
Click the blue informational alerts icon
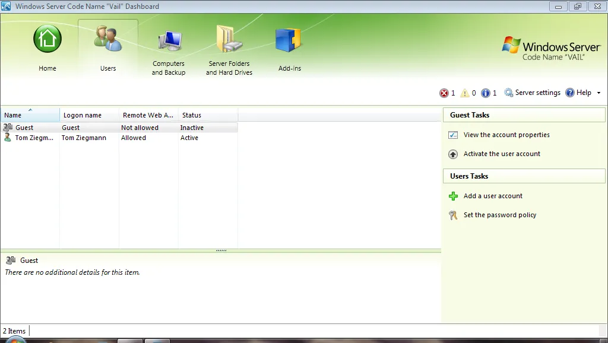pos(485,93)
